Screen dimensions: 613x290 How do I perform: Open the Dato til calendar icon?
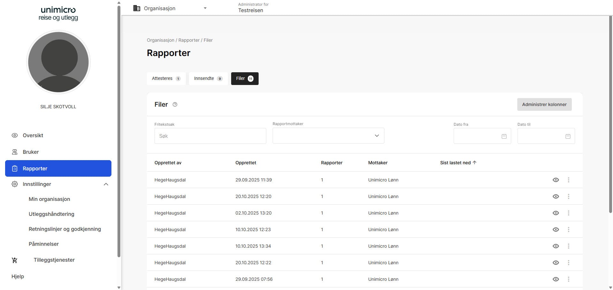tap(568, 136)
